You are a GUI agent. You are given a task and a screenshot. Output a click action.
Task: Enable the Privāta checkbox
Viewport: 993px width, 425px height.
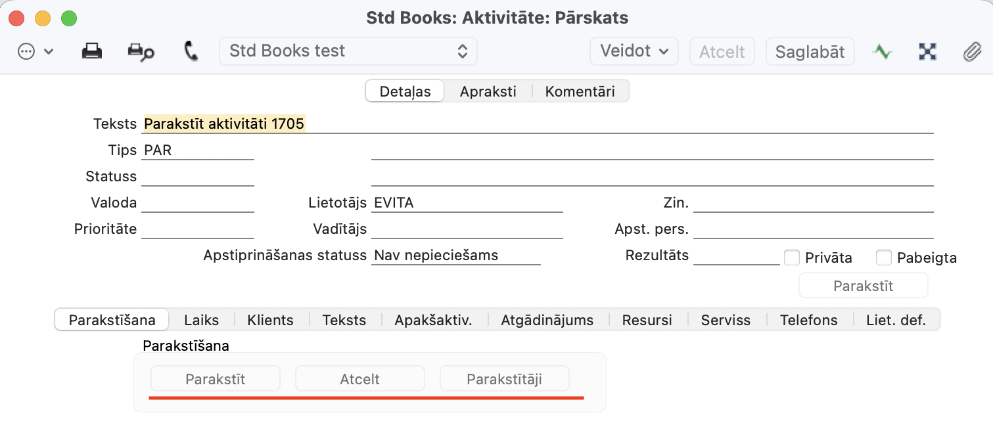tap(792, 257)
